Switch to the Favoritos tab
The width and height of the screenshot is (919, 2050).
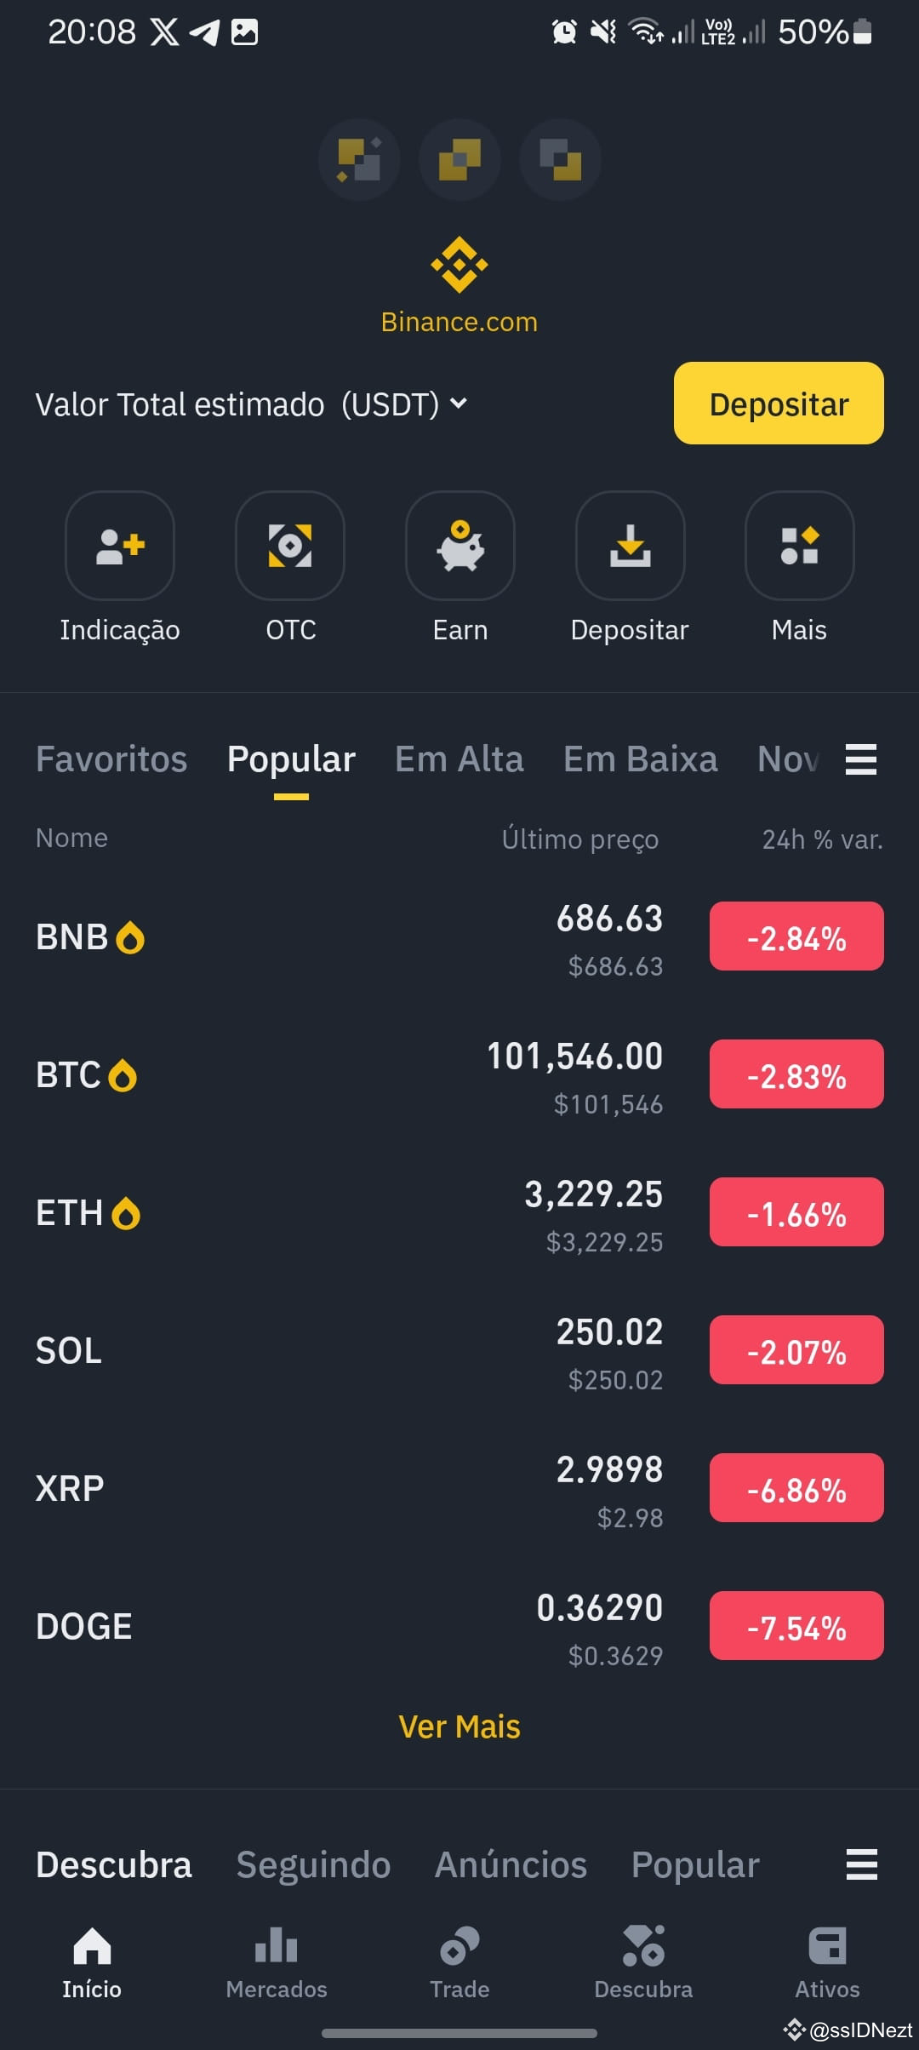tap(111, 759)
